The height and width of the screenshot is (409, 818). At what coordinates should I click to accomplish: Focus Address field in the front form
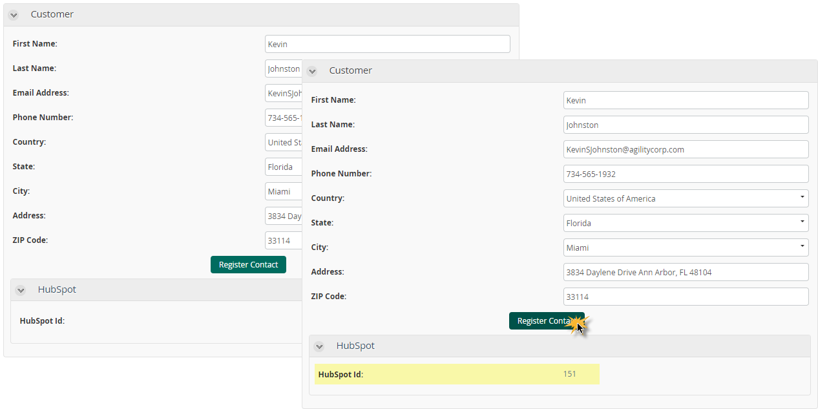click(x=686, y=272)
